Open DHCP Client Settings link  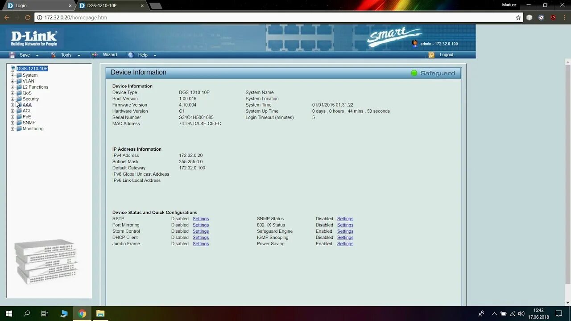(x=201, y=238)
